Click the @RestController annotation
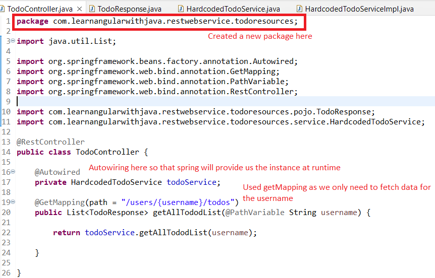The height and width of the screenshot is (278, 435). tap(50, 142)
